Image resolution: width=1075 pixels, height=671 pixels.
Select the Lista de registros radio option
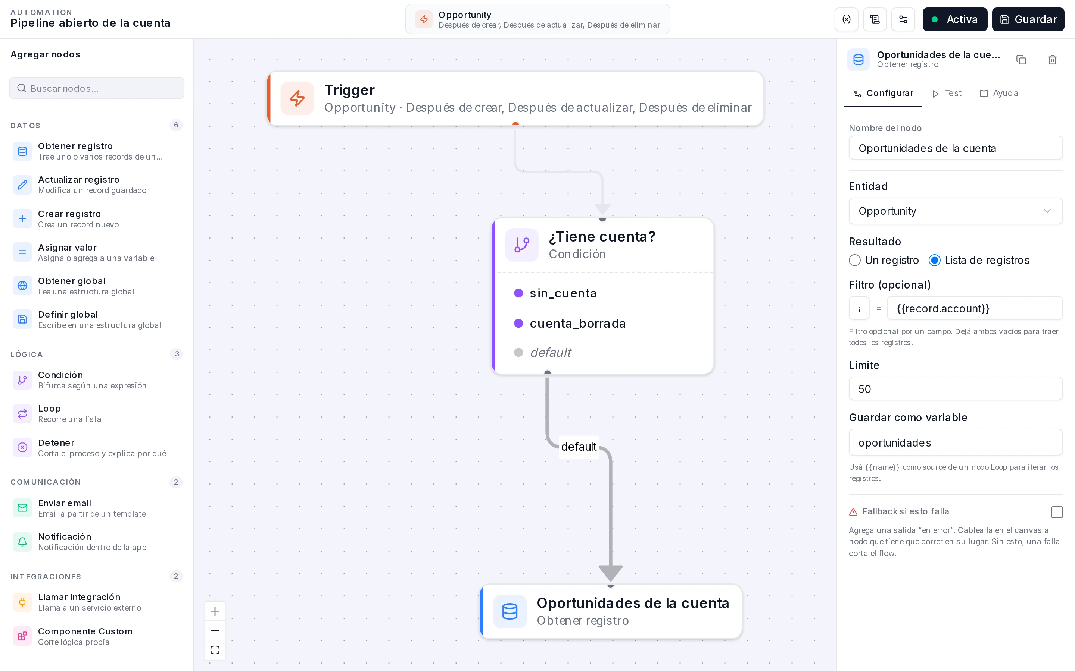[x=935, y=260]
